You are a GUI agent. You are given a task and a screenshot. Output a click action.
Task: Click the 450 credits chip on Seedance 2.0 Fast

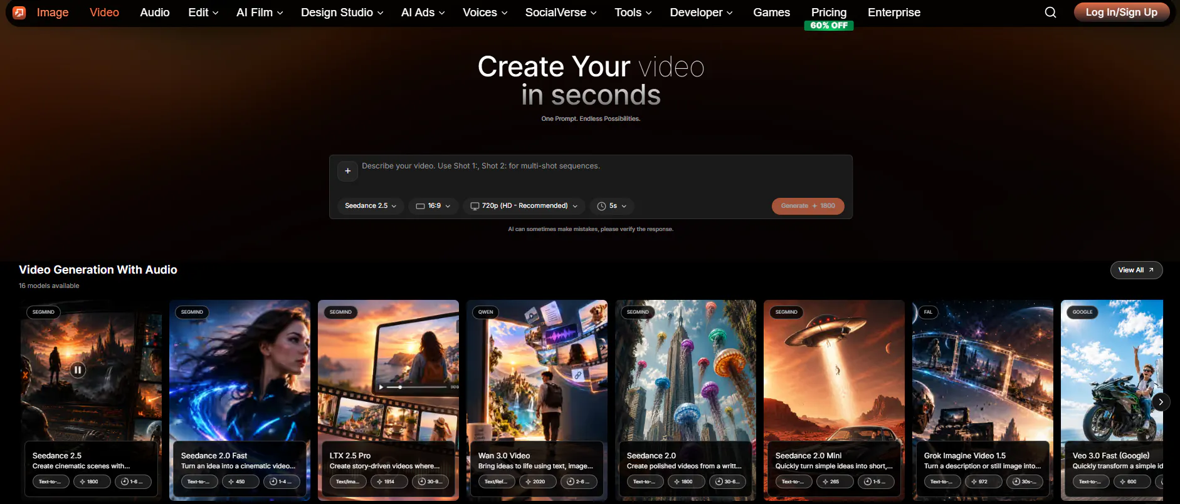click(x=241, y=481)
